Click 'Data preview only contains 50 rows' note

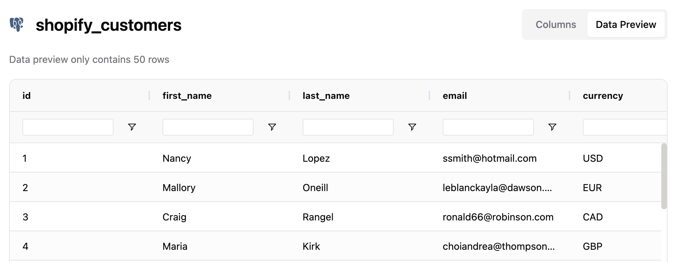[x=89, y=59]
